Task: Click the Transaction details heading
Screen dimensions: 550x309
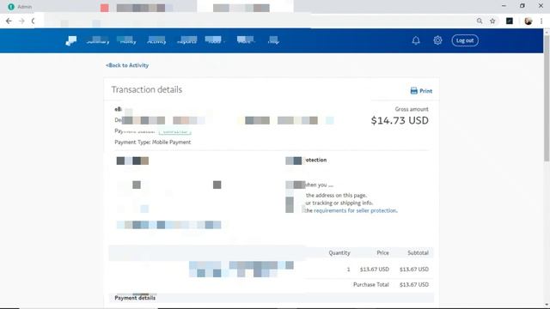Action: [x=147, y=89]
